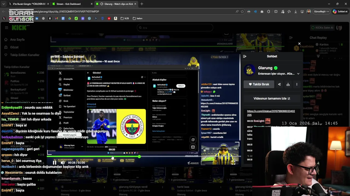Open the read-aloud icon in address bar
The width and height of the screenshot is (350, 196).
click(237, 11)
